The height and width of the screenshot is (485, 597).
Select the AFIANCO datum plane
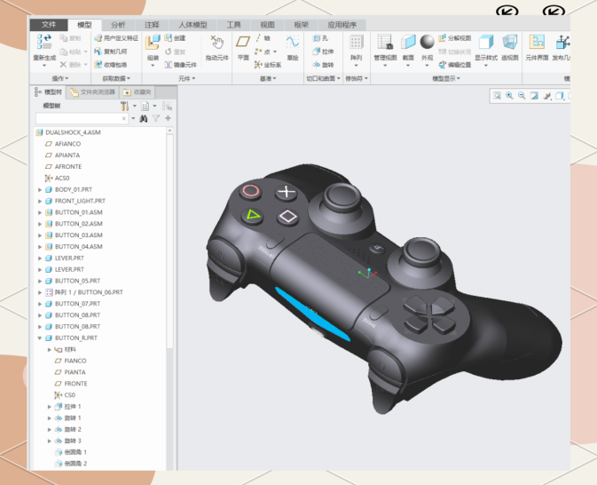point(63,144)
